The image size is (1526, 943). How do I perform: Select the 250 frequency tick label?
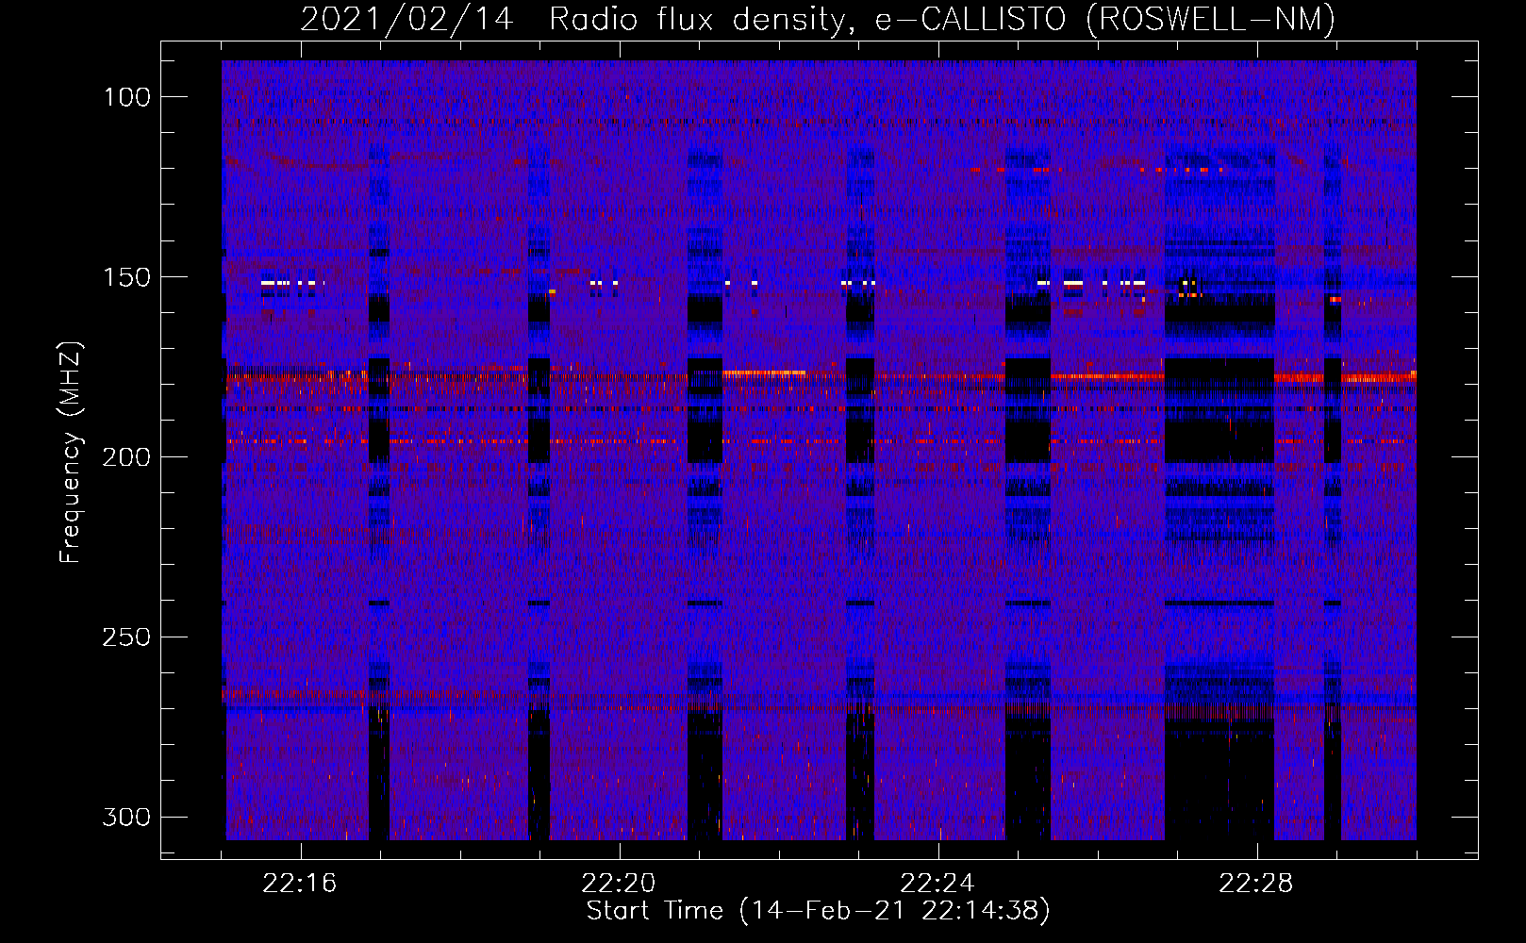(126, 637)
